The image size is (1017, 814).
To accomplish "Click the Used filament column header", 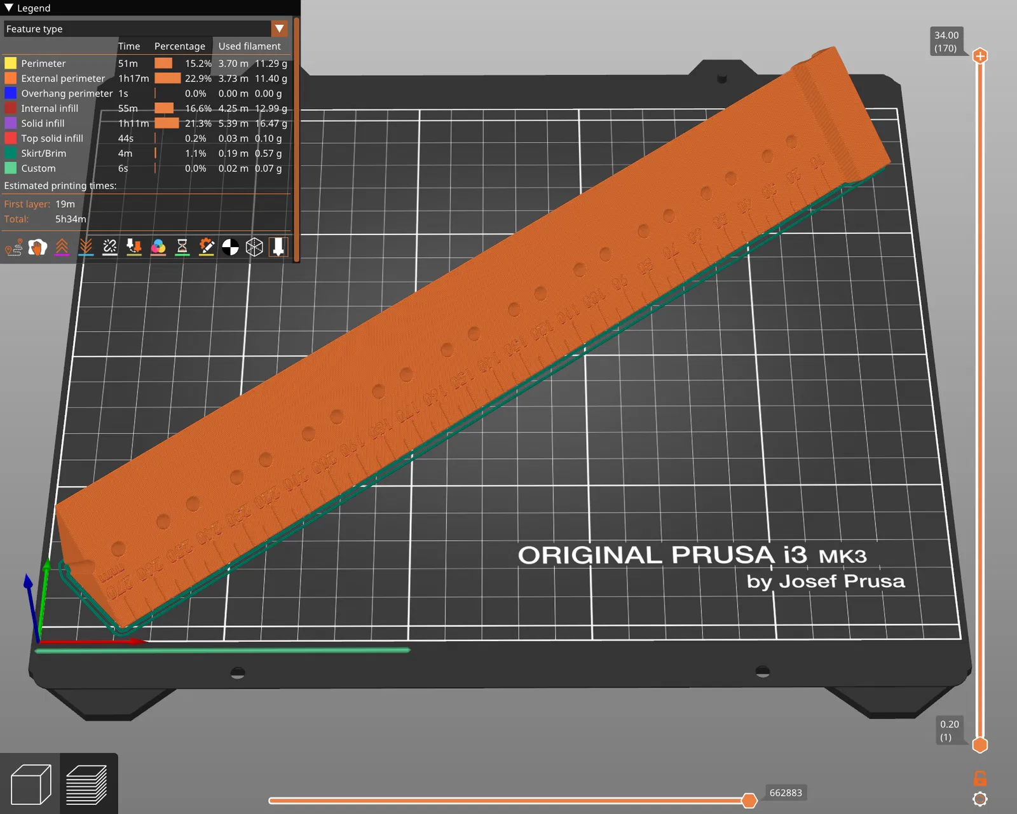I will tap(250, 46).
